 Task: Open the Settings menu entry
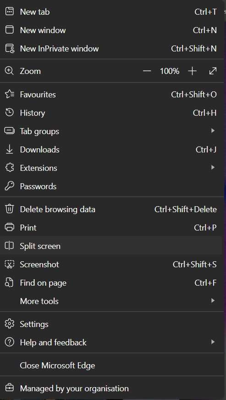[x=111, y=324]
